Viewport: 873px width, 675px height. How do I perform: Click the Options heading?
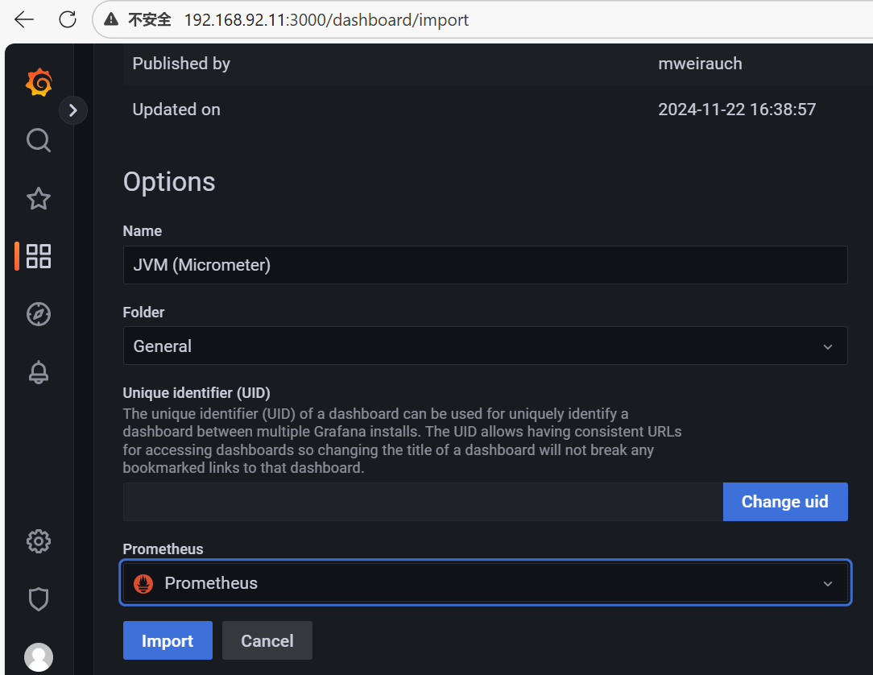point(168,182)
